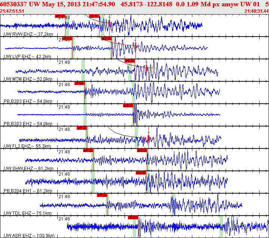Click the 21:48 minute label on ASR trace

64,219
